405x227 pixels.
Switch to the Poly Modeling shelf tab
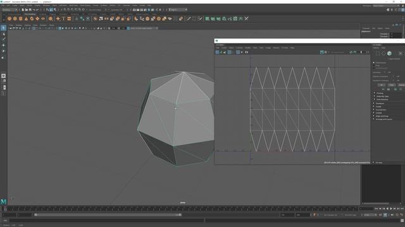coord(30,14)
